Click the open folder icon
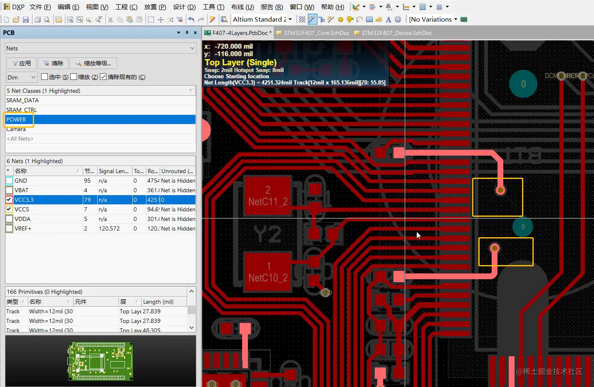Image resolution: width=594 pixels, height=387 pixels. tap(16, 20)
